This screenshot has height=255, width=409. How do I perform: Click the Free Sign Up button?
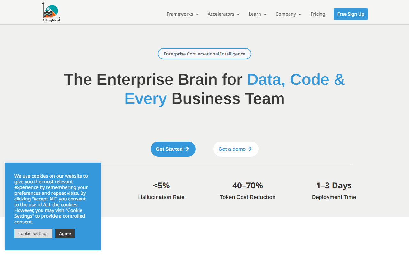351,14
